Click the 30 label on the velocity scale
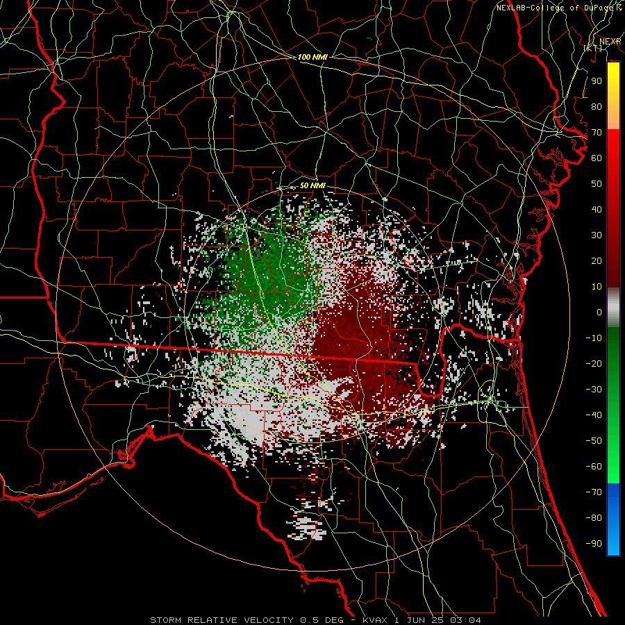 (x=597, y=235)
